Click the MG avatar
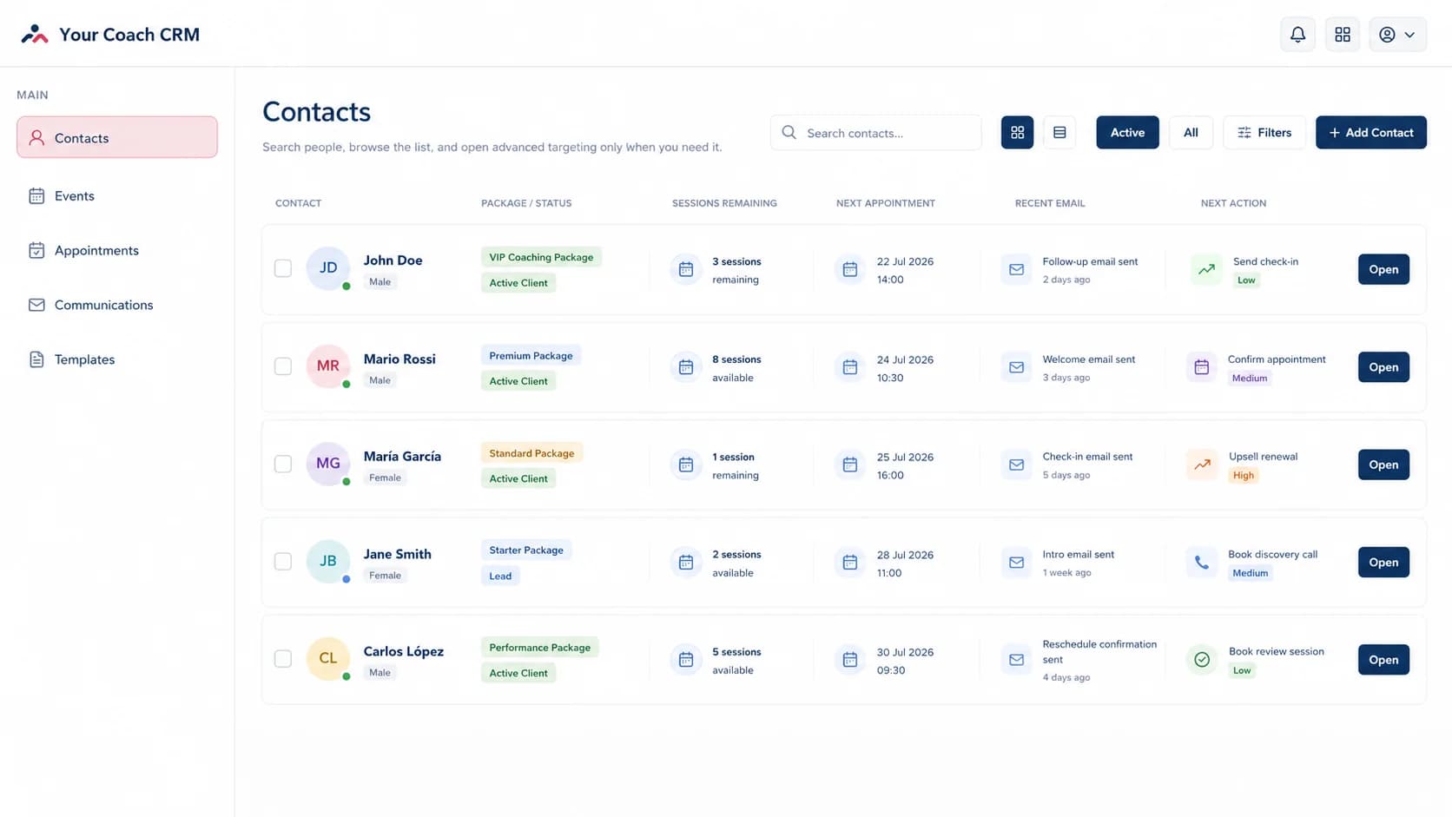Image resolution: width=1452 pixels, height=817 pixels. [328, 464]
